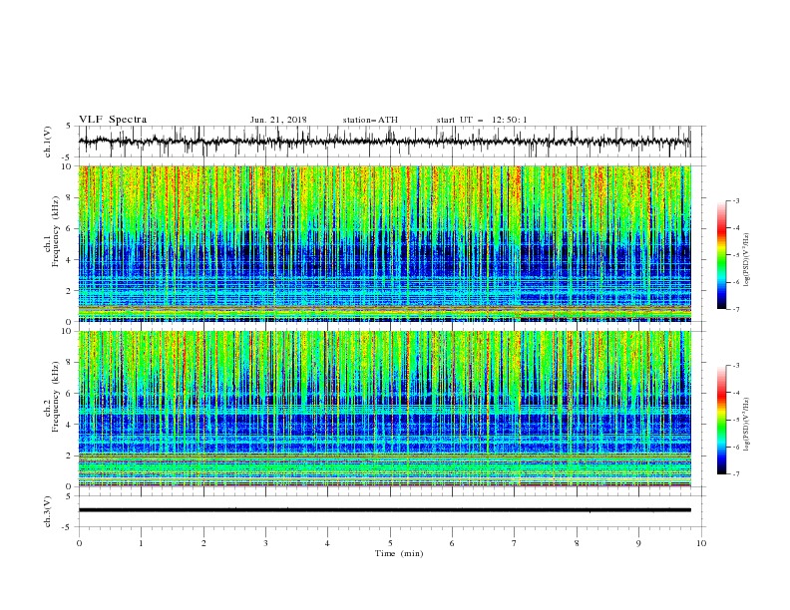This screenshot has height=610, width=790.
Task: Click the "-7" label on ch.2 color scale
Action: (736, 474)
